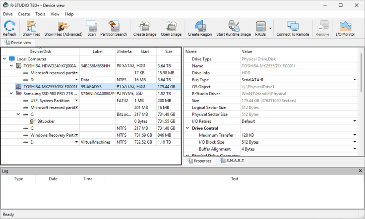Open the RAIDs dropdown arrow

coord(270,28)
